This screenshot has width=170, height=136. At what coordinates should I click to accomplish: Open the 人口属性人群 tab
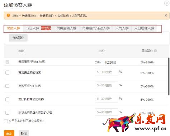[144, 28]
